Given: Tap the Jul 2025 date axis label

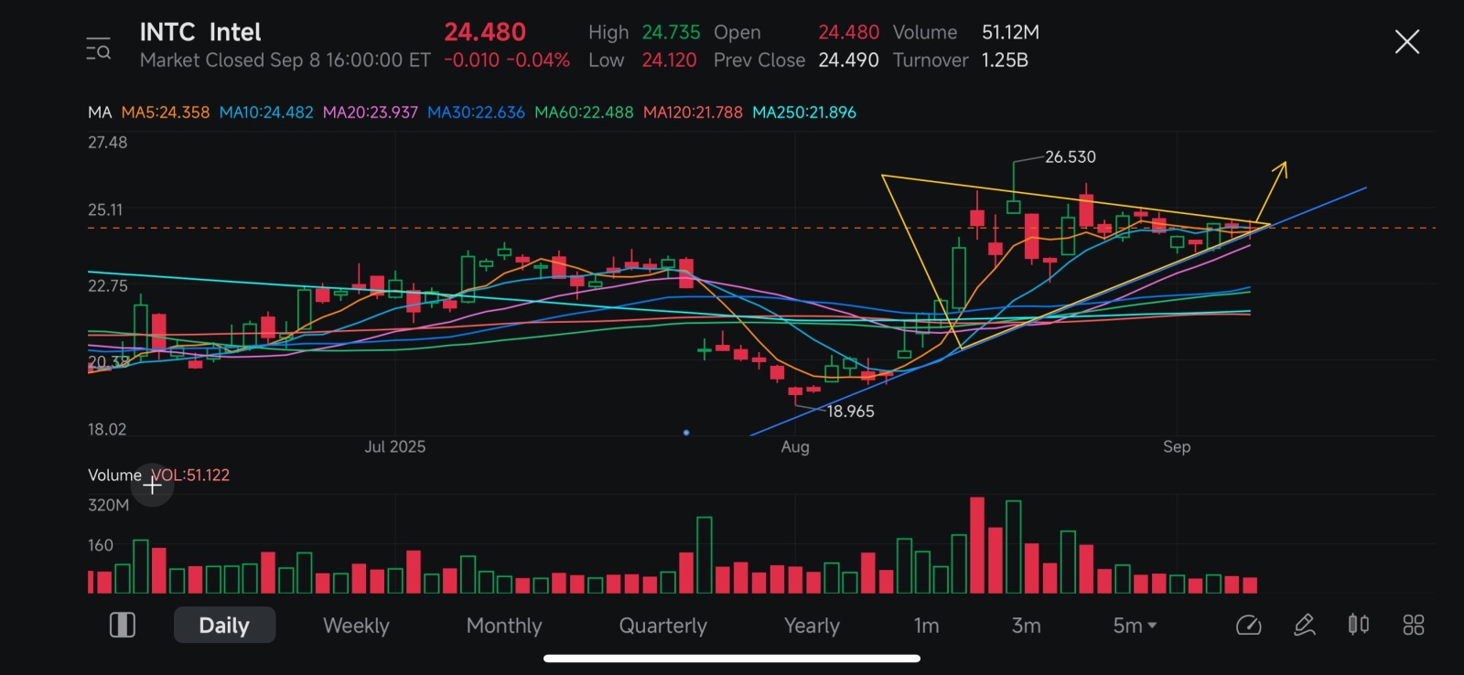Looking at the screenshot, I should 394,446.
